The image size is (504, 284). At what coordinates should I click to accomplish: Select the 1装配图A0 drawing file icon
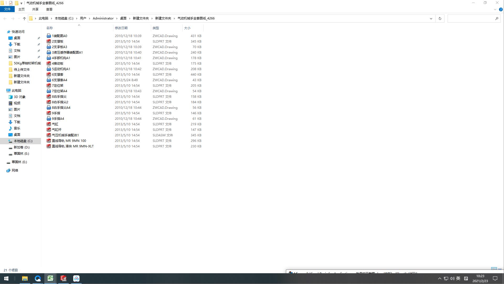point(49,36)
